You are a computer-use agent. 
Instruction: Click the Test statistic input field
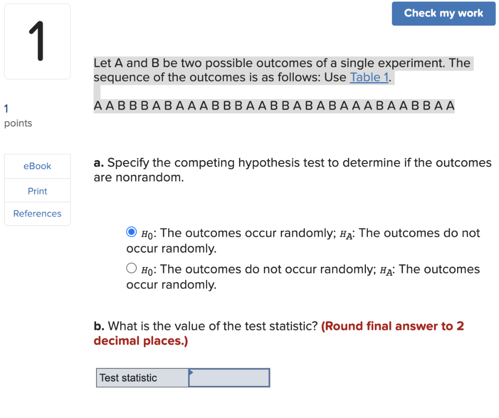click(229, 378)
